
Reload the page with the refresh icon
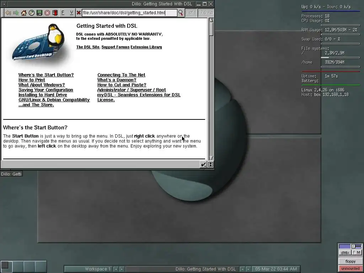(32, 13)
